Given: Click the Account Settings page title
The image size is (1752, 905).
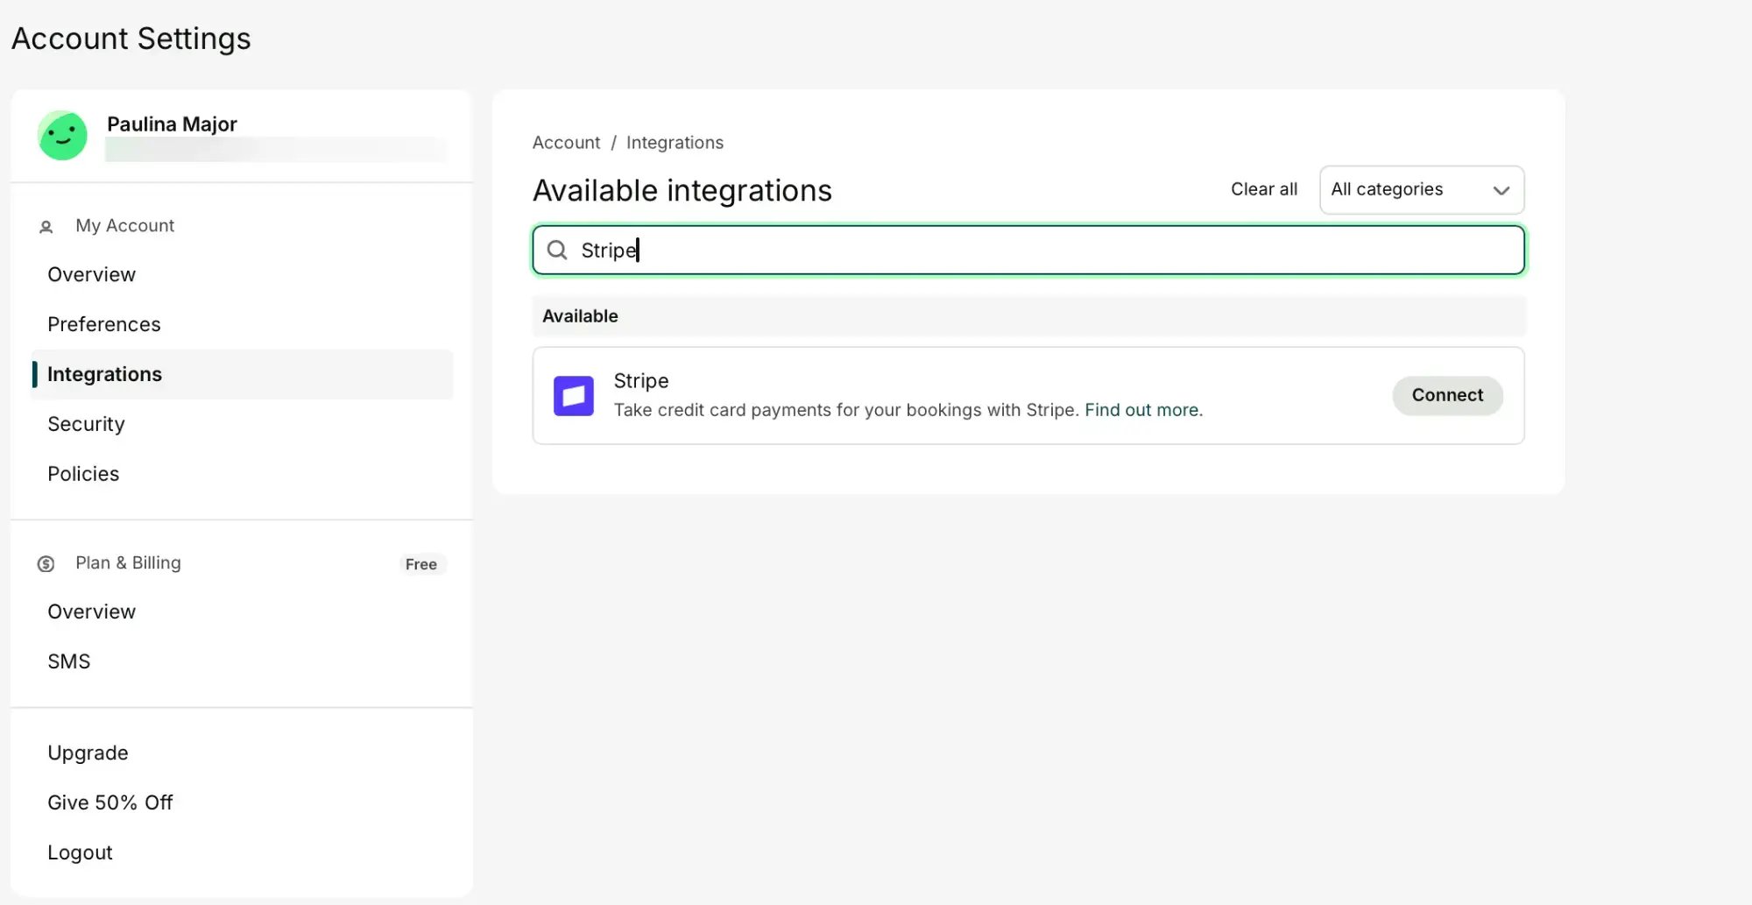Looking at the screenshot, I should pos(131,39).
